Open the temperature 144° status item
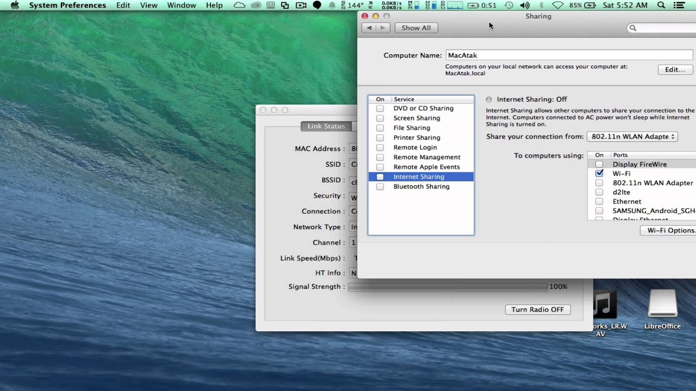Viewport: 696px width, 391px height. click(x=352, y=5)
